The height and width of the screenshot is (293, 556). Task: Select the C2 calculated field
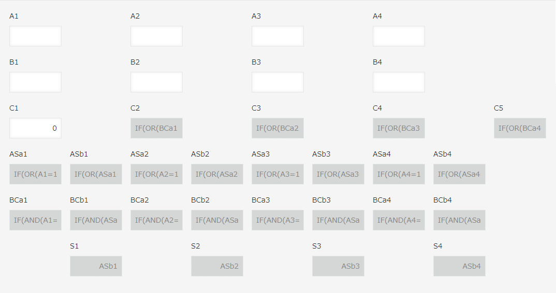[156, 128]
